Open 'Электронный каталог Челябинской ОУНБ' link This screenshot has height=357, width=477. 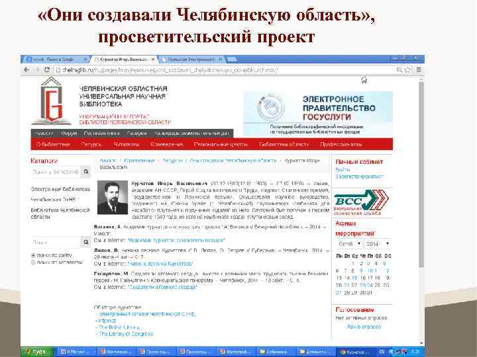[x=147, y=314]
